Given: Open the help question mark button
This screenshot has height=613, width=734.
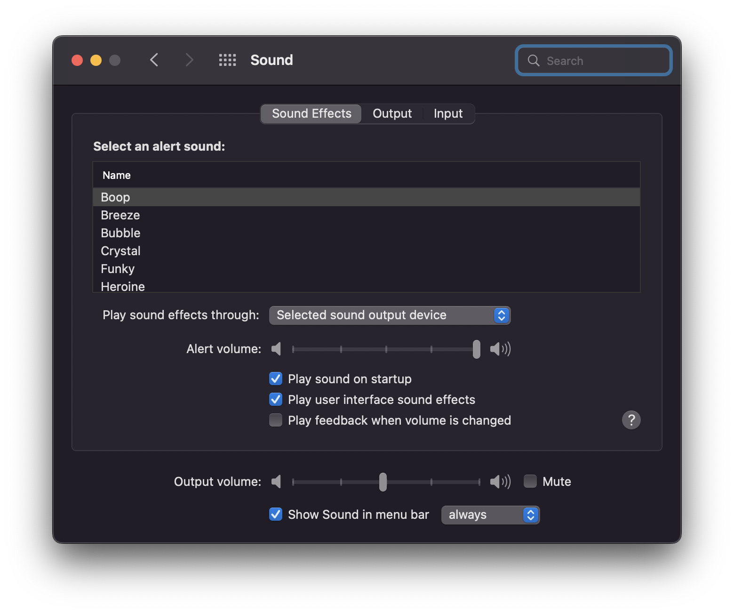Looking at the screenshot, I should (631, 419).
